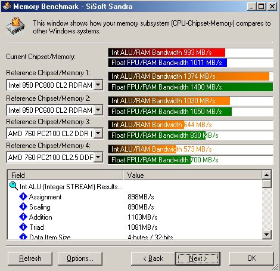
Task: Click the info icon next to Scaling
Action: 23,207
